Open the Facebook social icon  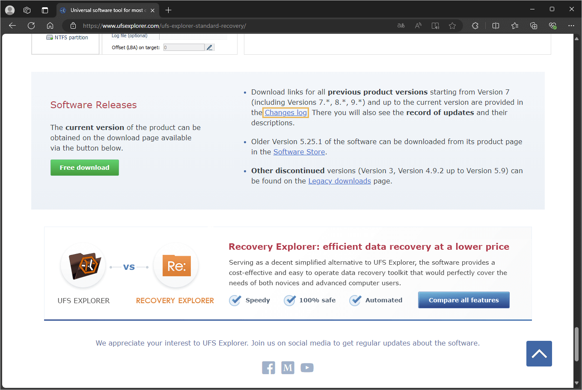pyautogui.click(x=269, y=367)
